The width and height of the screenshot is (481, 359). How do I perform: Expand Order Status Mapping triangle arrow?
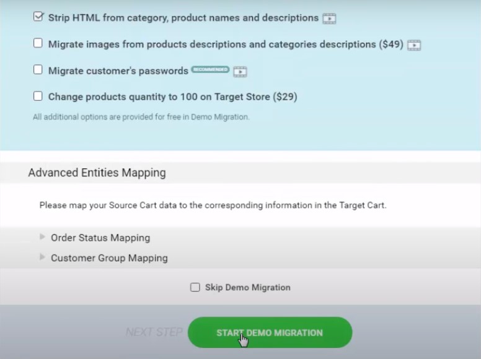point(42,237)
